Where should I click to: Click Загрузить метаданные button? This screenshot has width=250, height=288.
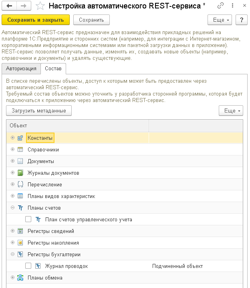pyautogui.click(x=39, y=110)
